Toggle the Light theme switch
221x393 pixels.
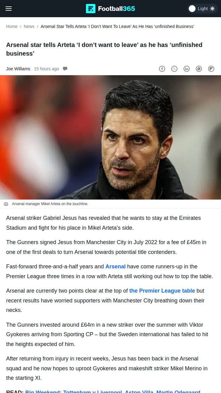(x=192, y=9)
